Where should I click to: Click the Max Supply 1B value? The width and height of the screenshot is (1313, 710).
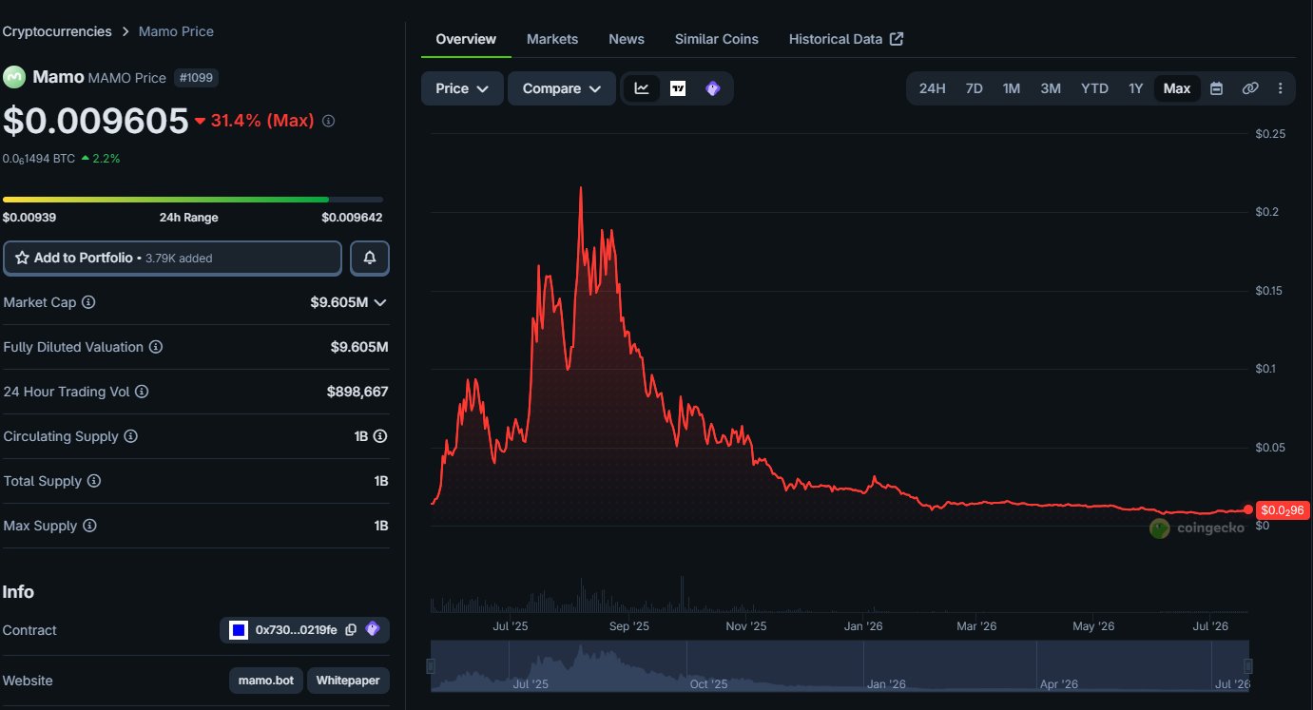coord(381,526)
